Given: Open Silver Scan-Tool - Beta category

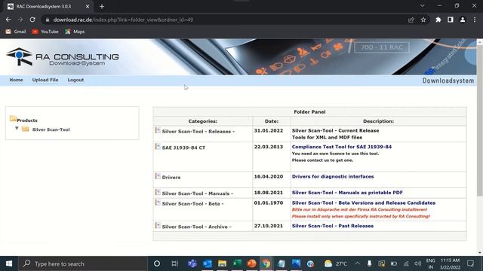Looking at the screenshot, I should (193, 204).
